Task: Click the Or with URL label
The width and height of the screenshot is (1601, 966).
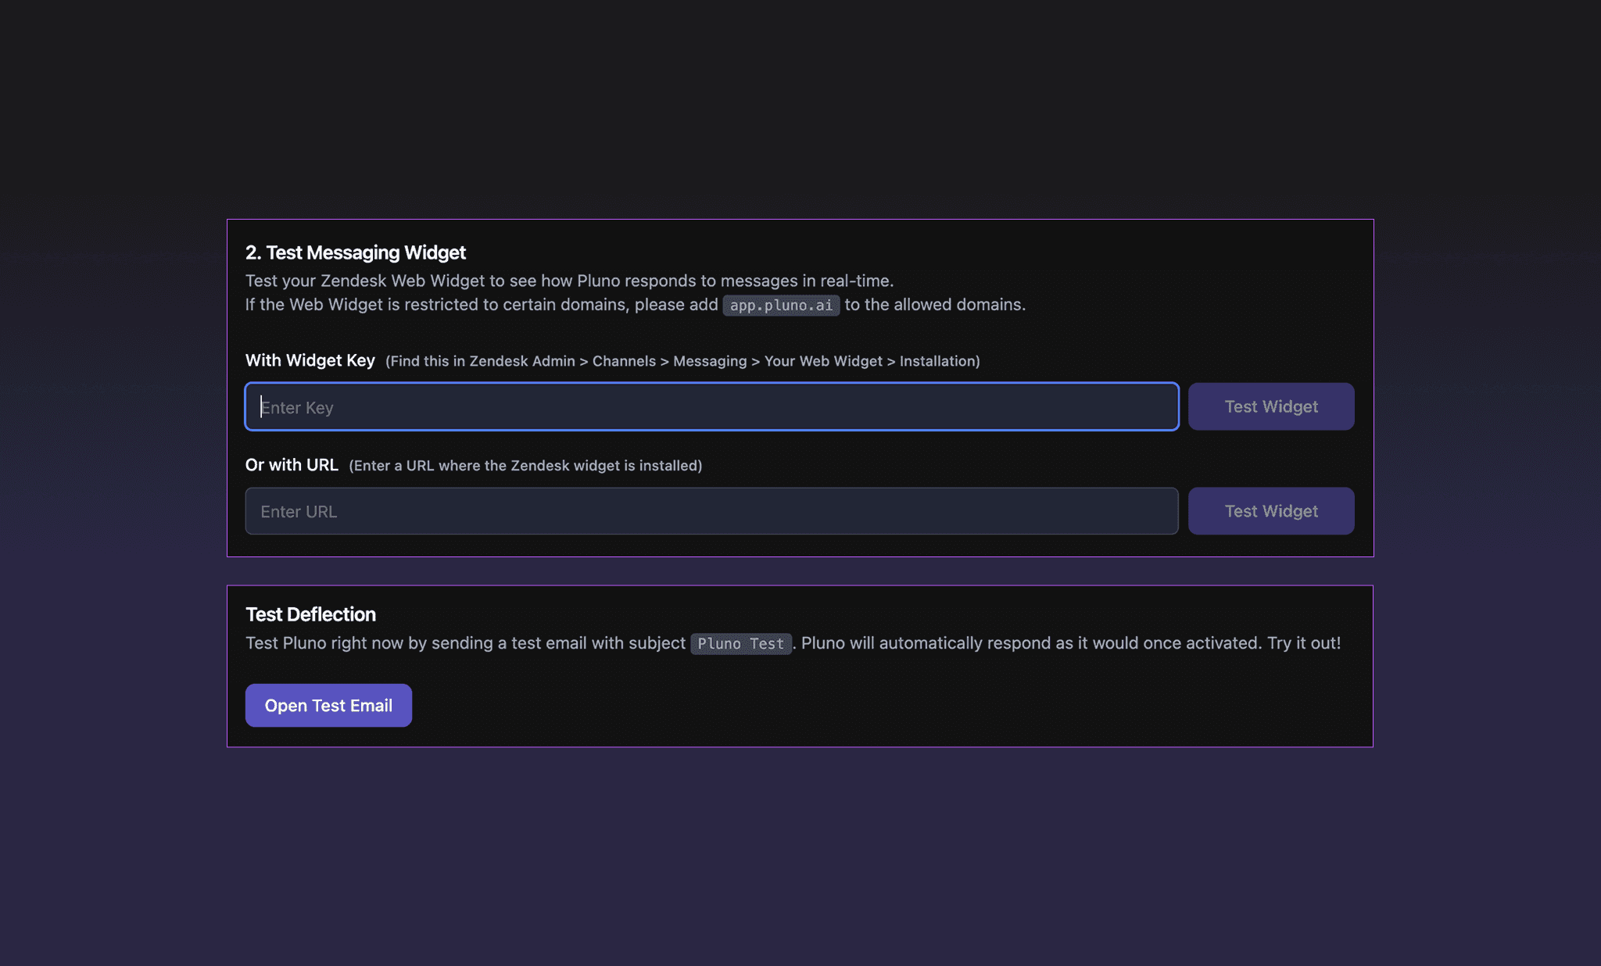Action: click(292, 465)
